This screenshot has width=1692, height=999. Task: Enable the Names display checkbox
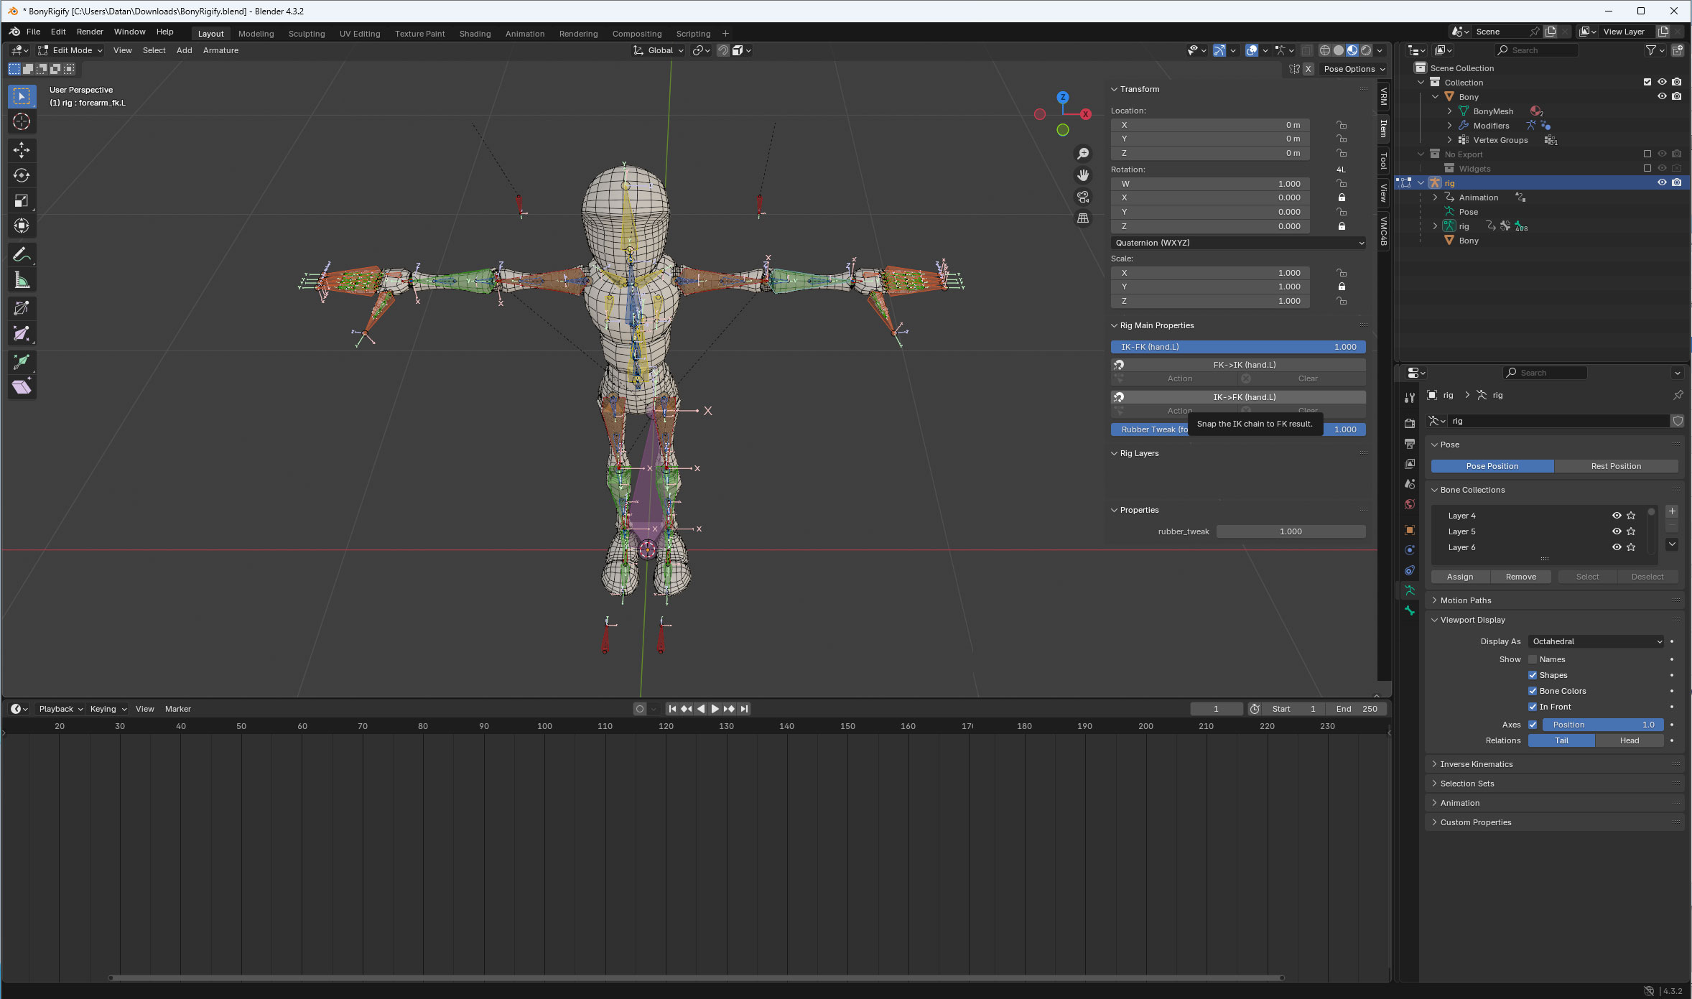click(x=1533, y=659)
